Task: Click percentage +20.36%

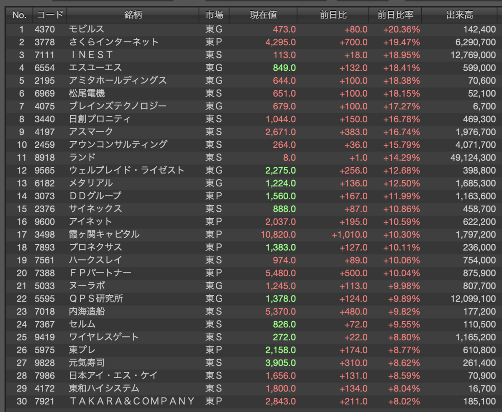Action: pyautogui.click(x=401, y=29)
